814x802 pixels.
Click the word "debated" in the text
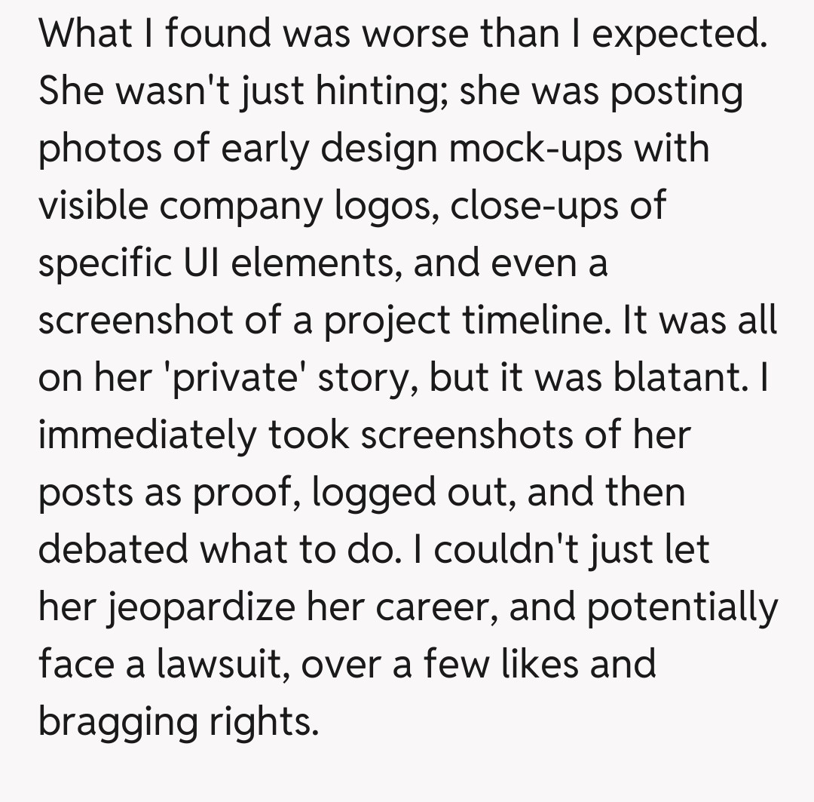coord(113,549)
